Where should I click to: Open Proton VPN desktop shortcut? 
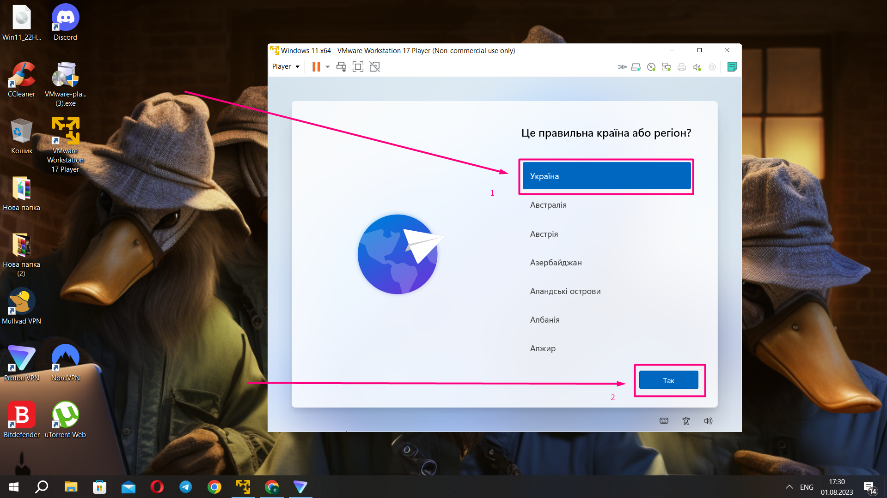pos(21,363)
